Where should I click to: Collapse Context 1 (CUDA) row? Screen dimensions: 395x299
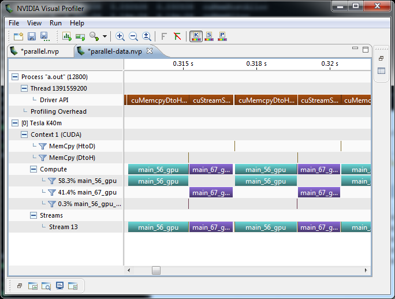coord(24,134)
